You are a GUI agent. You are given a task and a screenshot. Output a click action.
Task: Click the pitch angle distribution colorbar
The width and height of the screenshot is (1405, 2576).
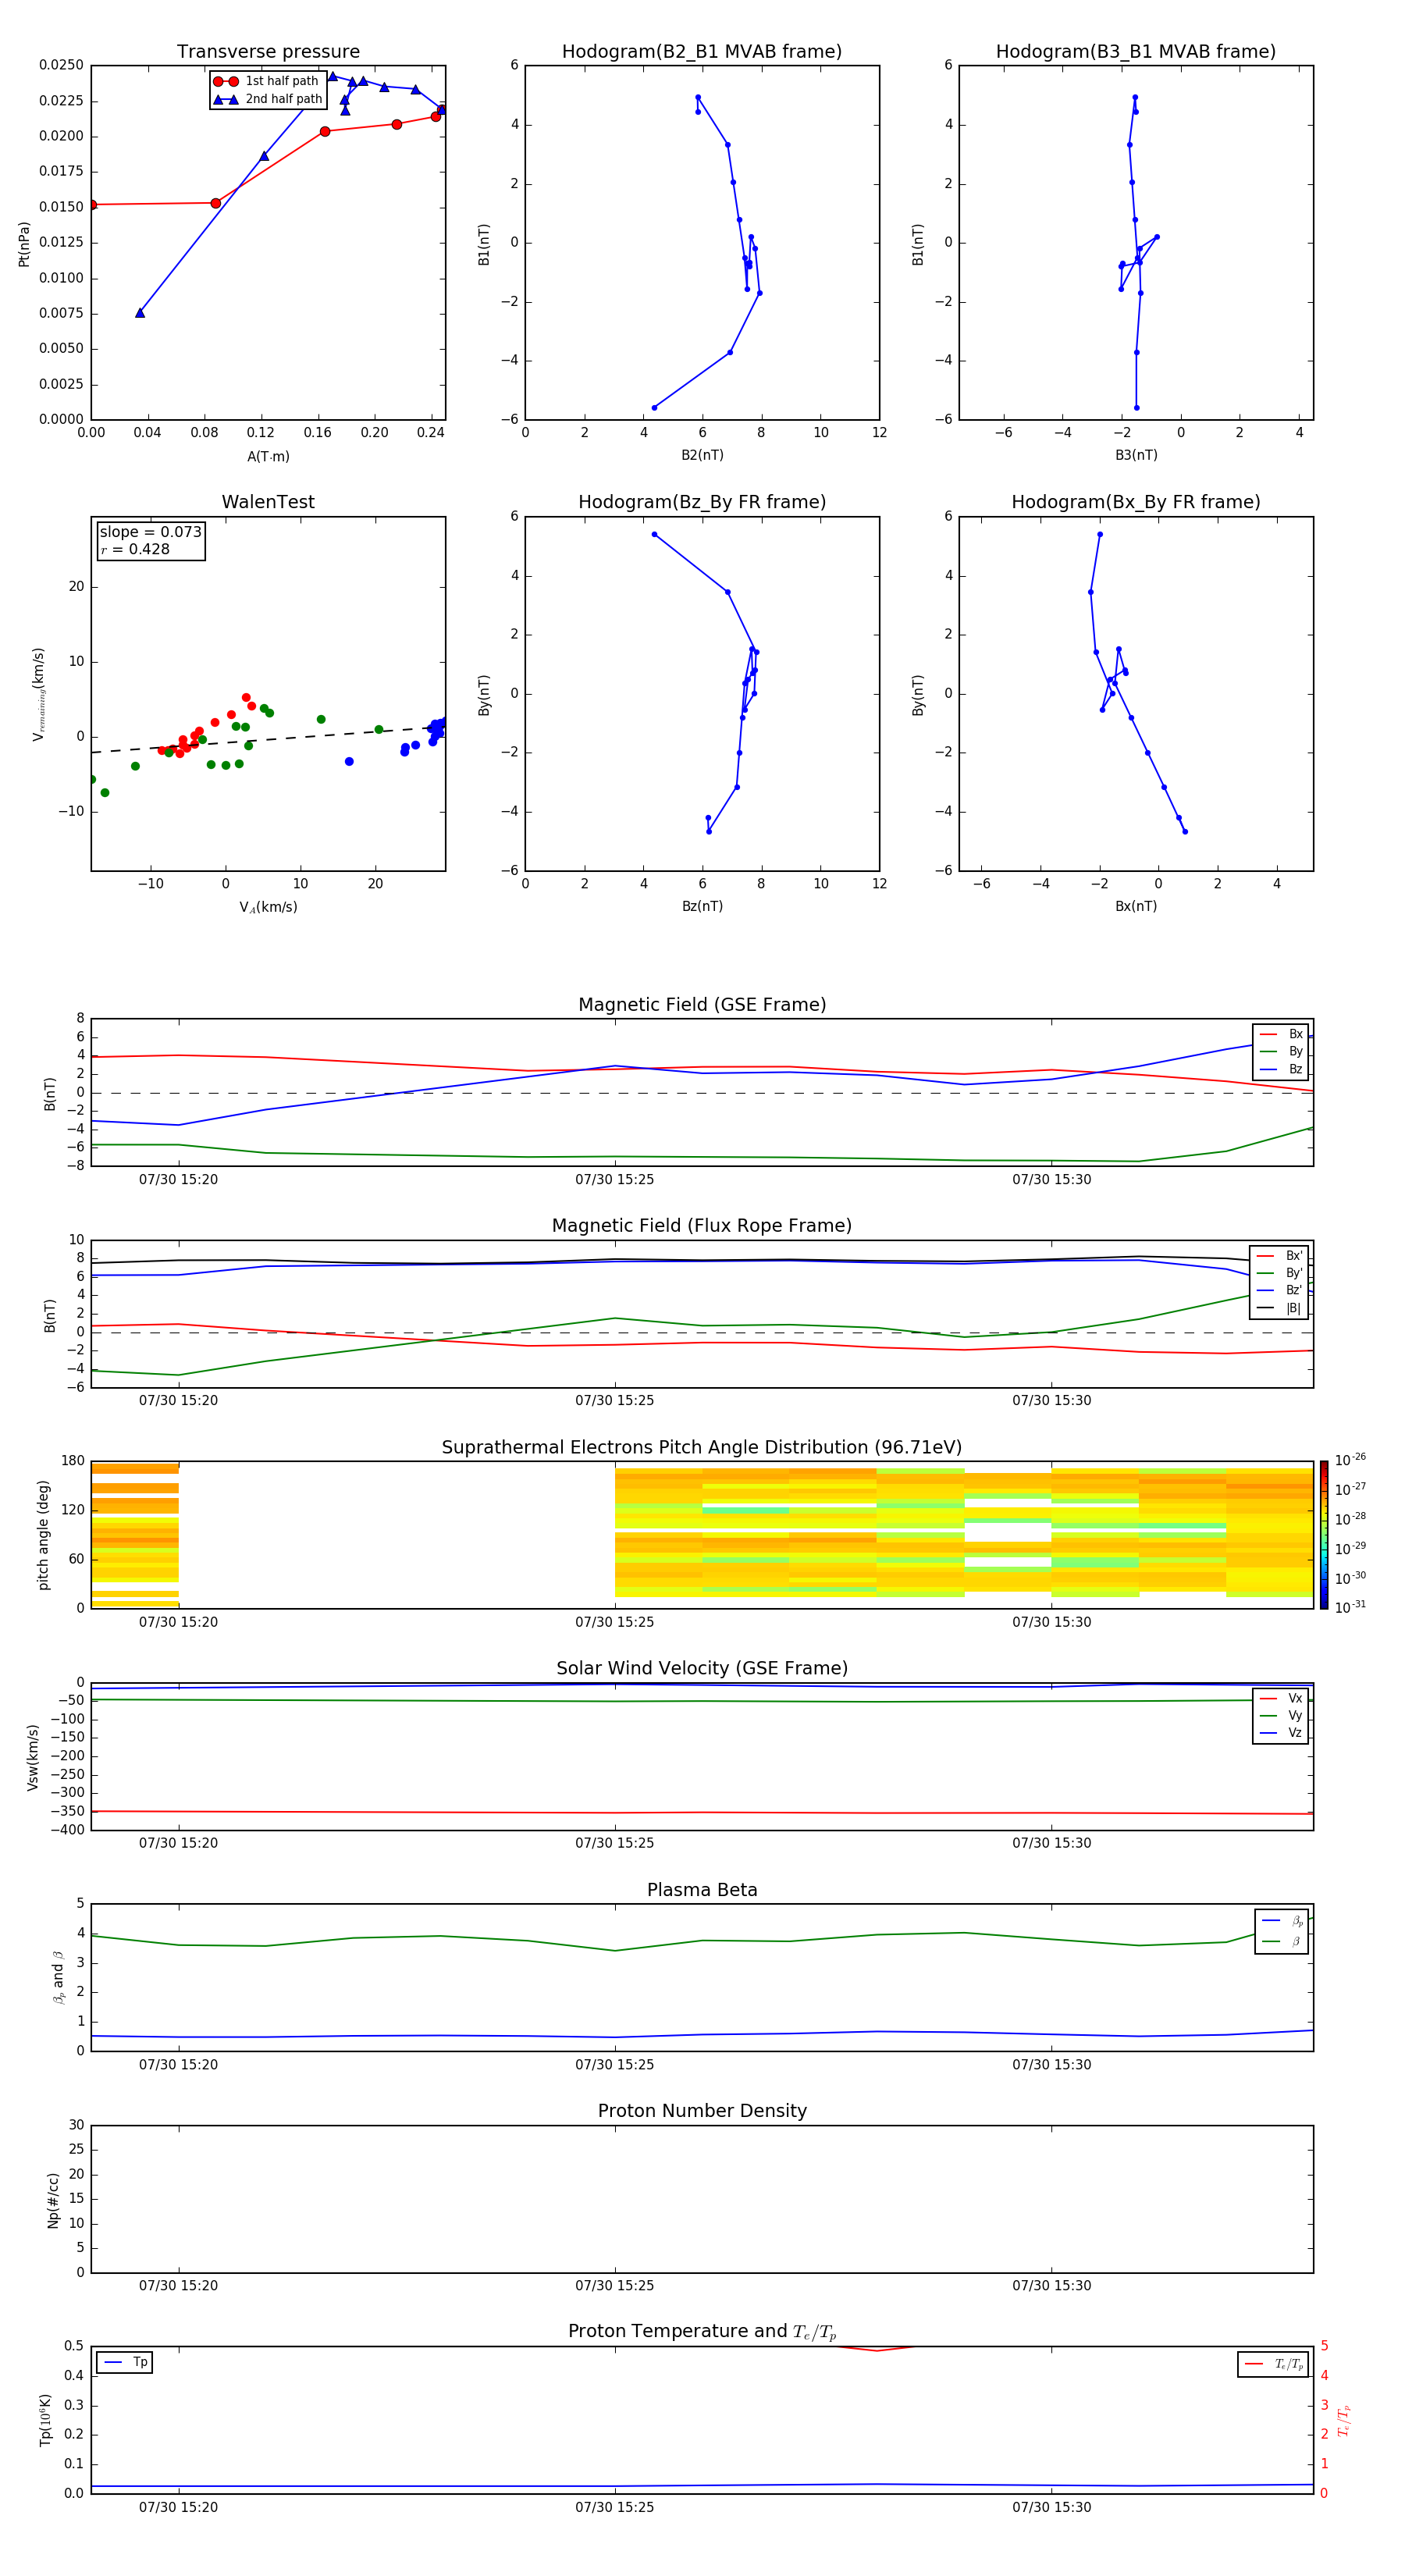tap(1323, 1535)
